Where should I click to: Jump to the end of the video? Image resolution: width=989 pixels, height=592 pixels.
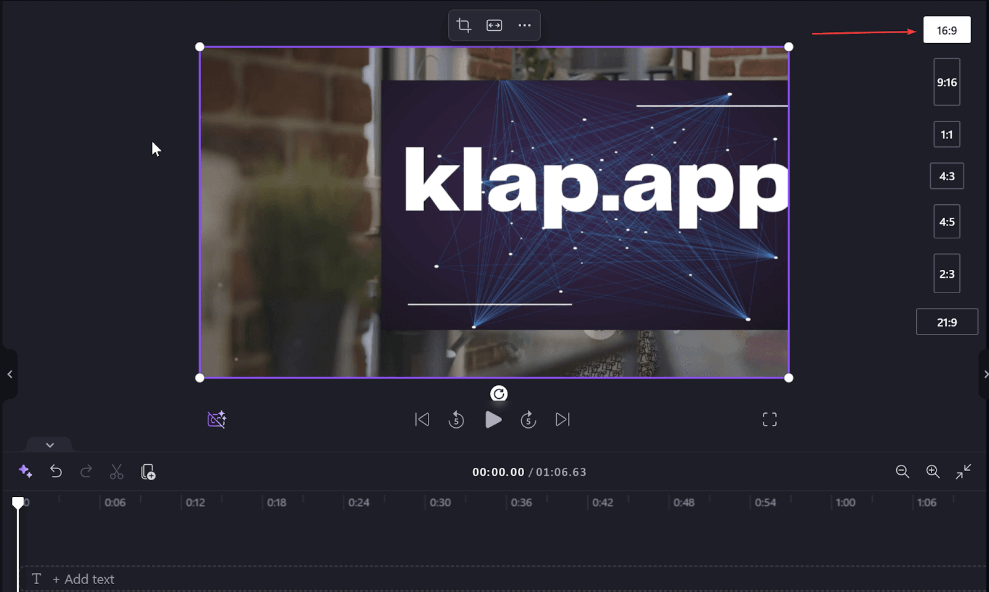pyautogui.click(x=562, y=420)
